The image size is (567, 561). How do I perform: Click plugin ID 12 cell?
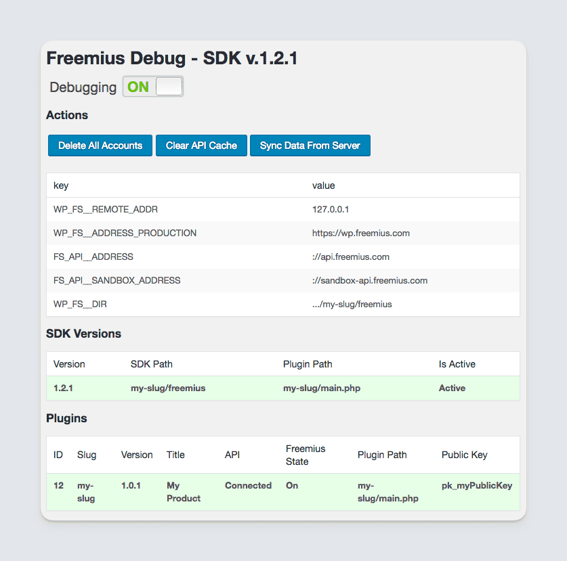[58, 485]
